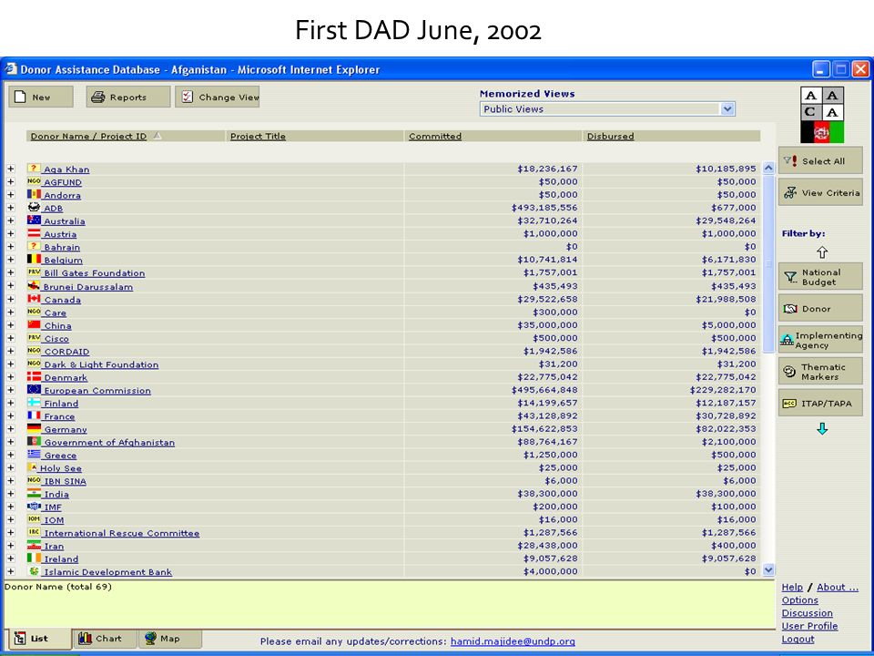Image resolution: width=874 pixels, height=656 pixels.
Task: Click the filter list up arrow
Action: point(822,252)
